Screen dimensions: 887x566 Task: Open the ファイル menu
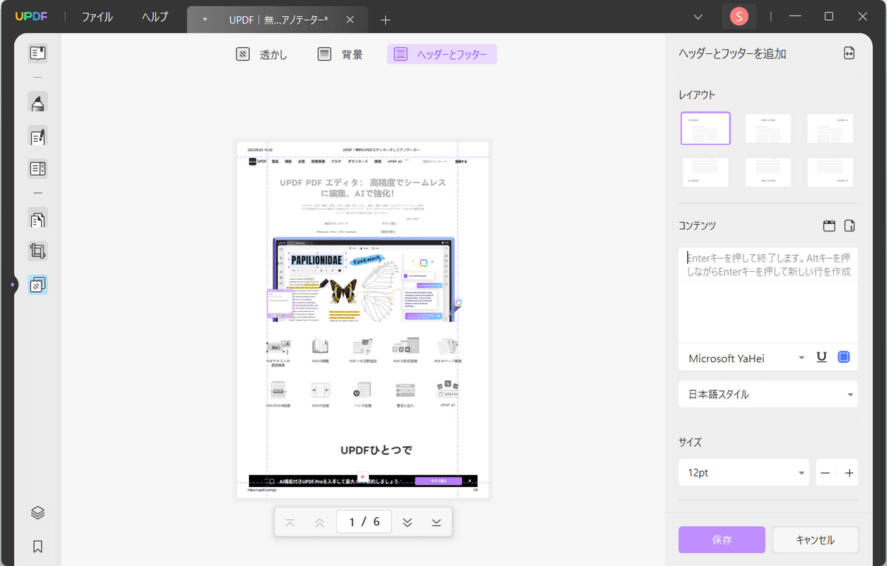coord(98,17)
